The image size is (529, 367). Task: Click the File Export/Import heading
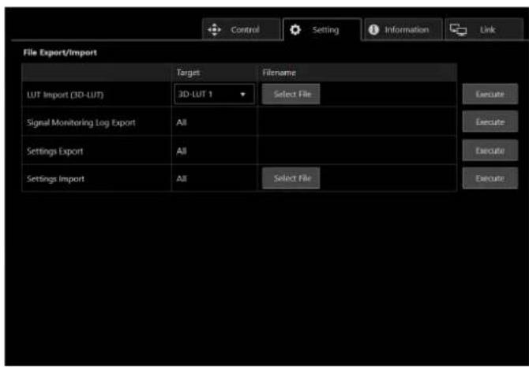coord(60,53)
